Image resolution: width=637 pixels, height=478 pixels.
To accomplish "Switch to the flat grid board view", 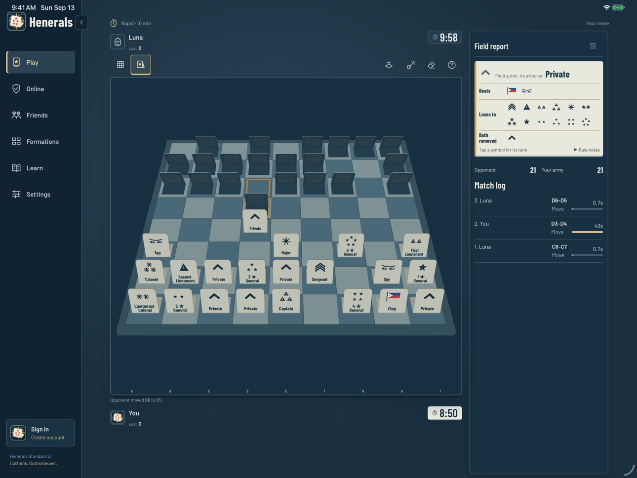I will (x=120, y=65).
